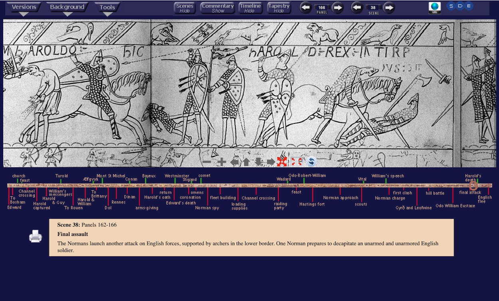
Task: Select the 'coronation' scene link
Action: pos(190,198)
